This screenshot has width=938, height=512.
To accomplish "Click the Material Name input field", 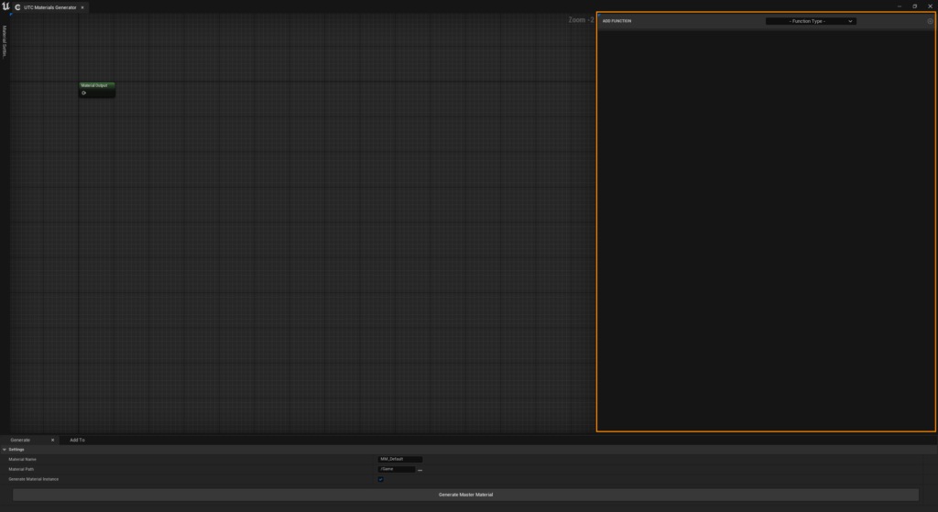I will 399,460.
